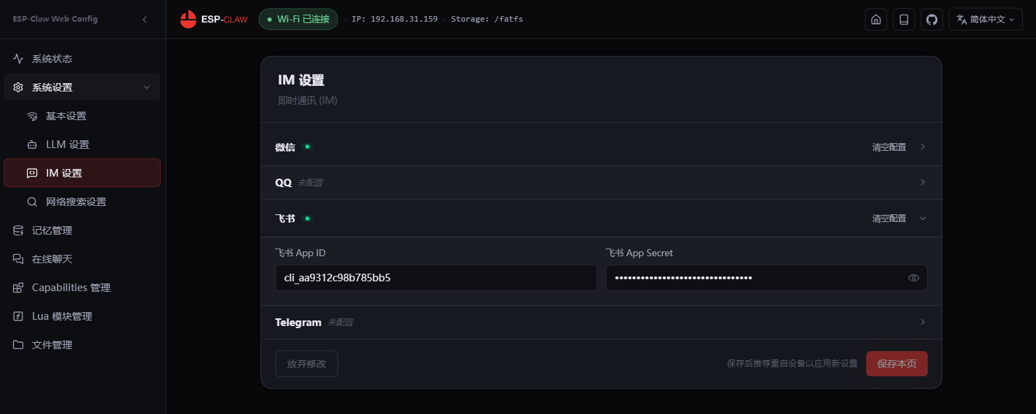Click the 文件管理 folder icon
Screen dimensions: 1036x414
click(18, 345)
